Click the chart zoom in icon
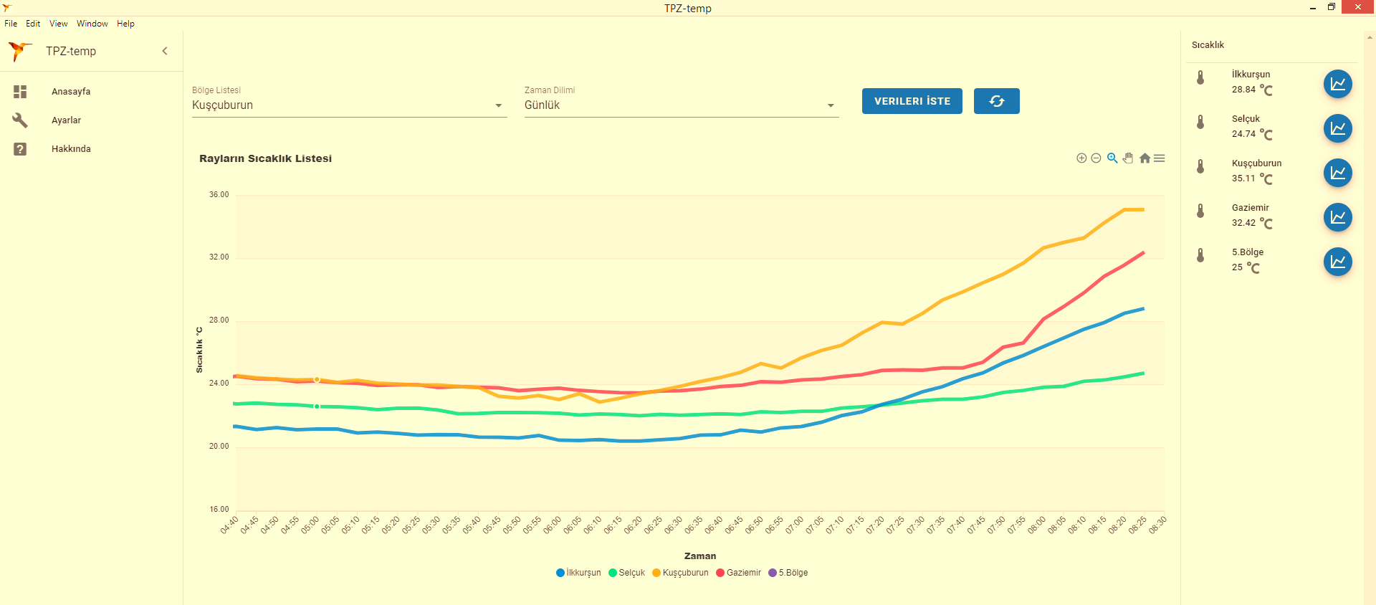Image resolution: width=1376 pixels, height=605 pixels. click(1081, 158)
